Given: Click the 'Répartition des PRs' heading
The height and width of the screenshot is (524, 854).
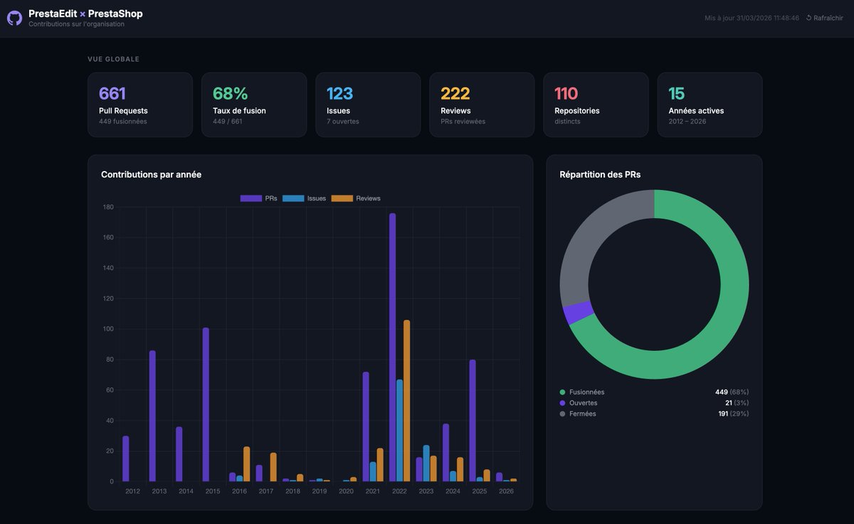Looking at the screenshot, I should point(600,174).
